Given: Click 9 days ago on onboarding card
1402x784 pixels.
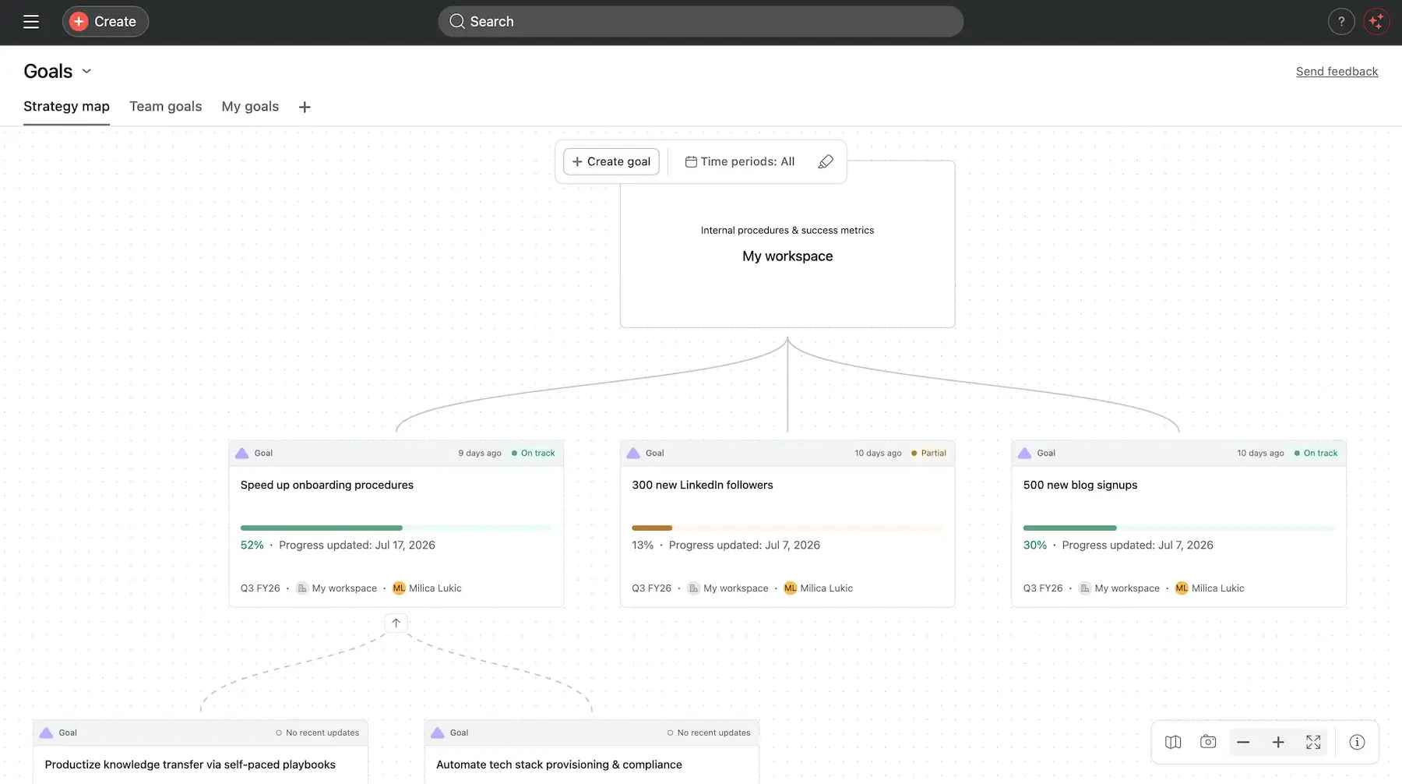Looking at the screenshot, I should pos(480,453).
